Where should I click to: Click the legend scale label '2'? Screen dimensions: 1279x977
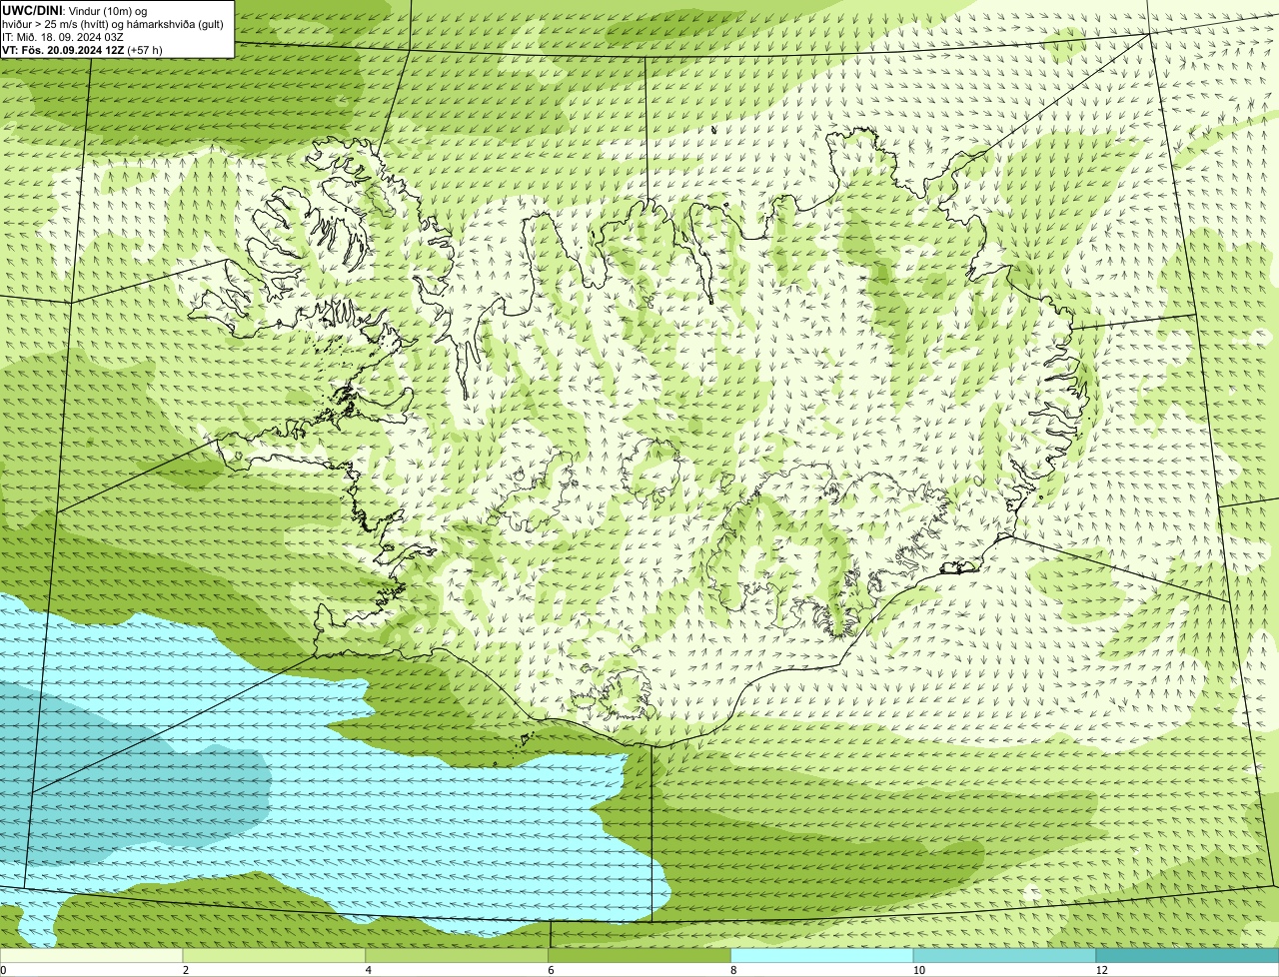[x=186, y=970]
